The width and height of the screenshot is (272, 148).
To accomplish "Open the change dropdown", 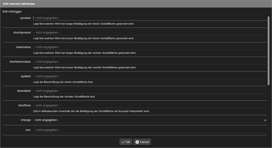I will [x=150, y=120].
